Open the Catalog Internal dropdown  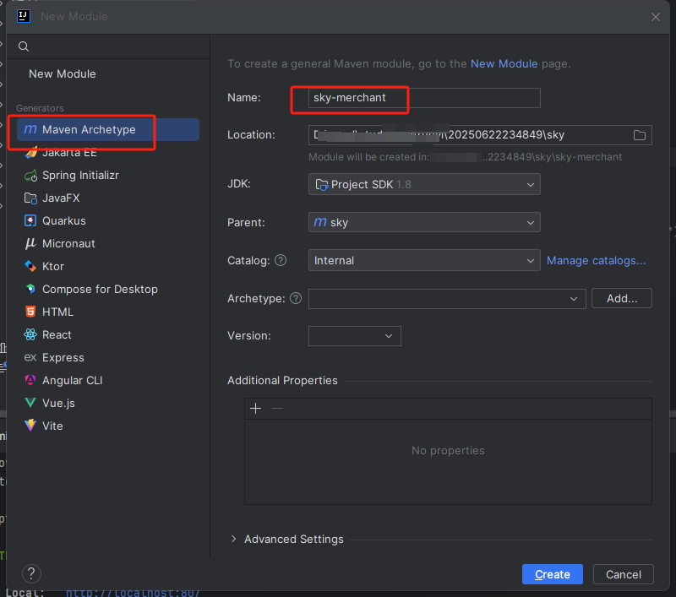424,261
